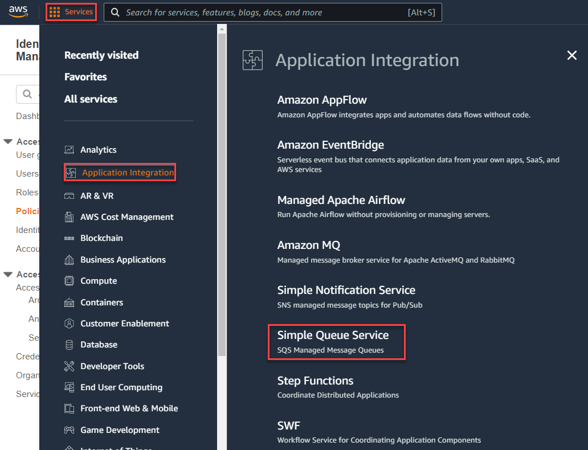The height and width of the screenshot is (450, 588).
Task: Click the AWS logo icon
Action: [x=19, y=12]
